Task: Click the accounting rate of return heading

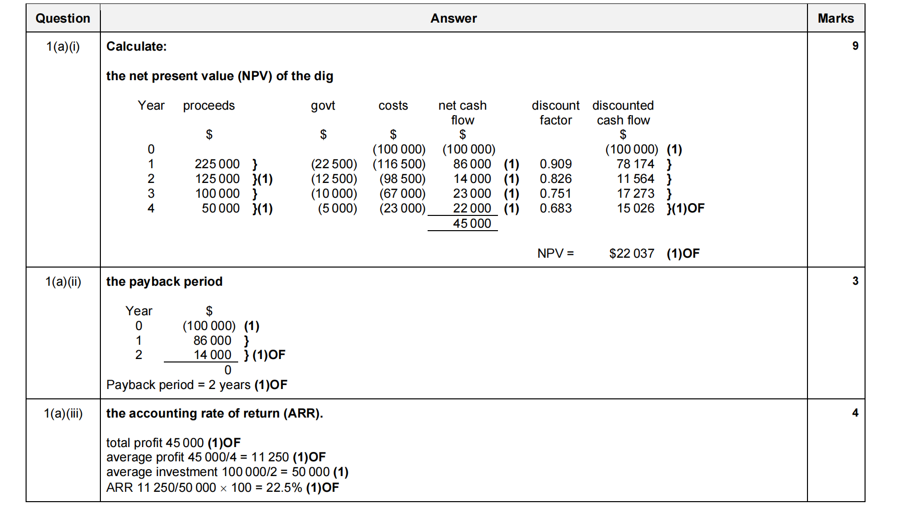Action: pos(215,414)
